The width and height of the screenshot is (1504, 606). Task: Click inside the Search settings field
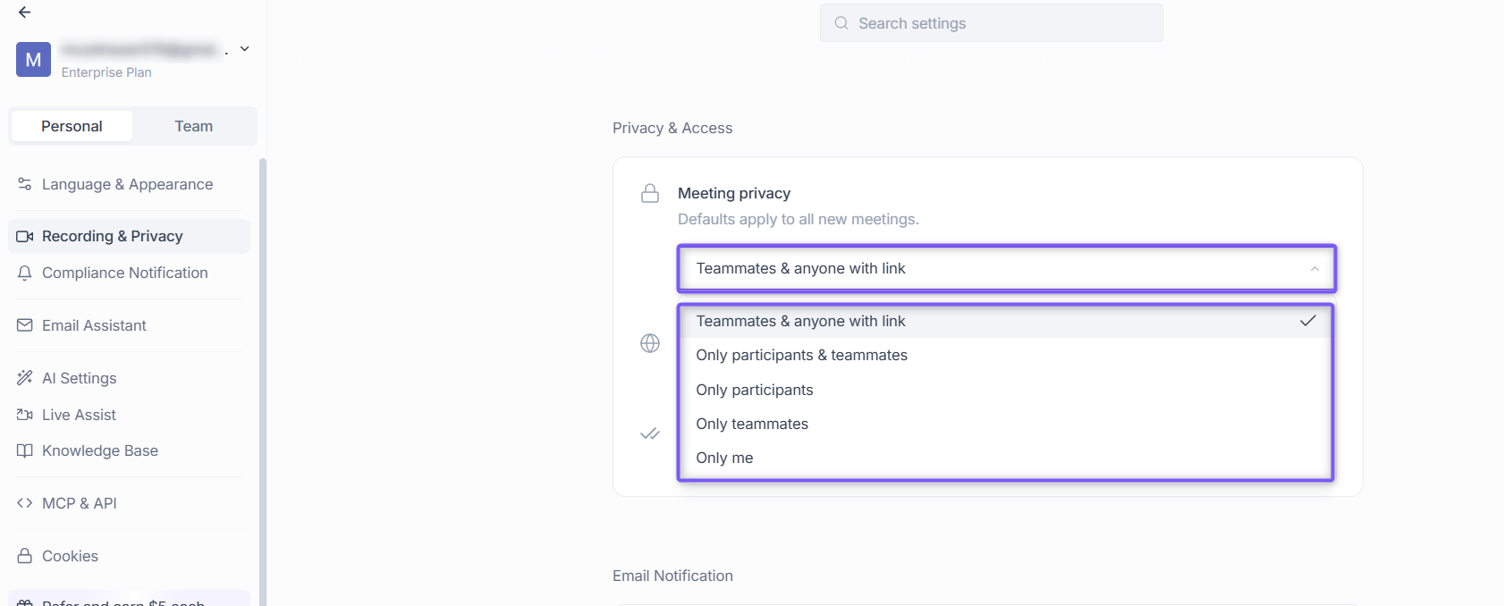point(991,23)
